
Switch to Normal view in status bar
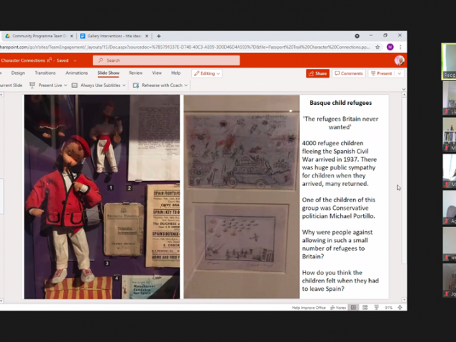tap(353, 308)
